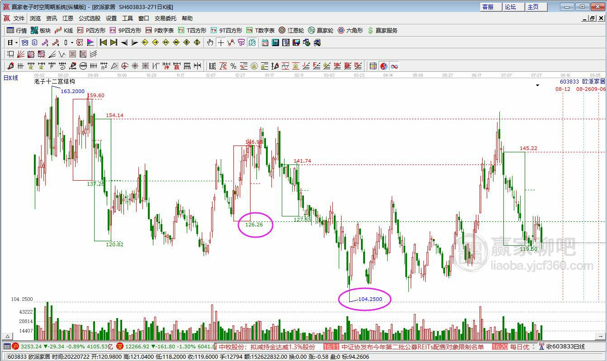The height and width of the screenshot is (361, 607).
Task: Open the 赢家轮 wheel tool
Action: [321, 30]
